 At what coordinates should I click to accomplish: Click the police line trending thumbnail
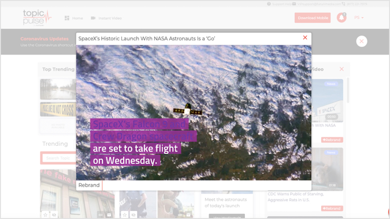pyautogui.click(x=58, y=109)
